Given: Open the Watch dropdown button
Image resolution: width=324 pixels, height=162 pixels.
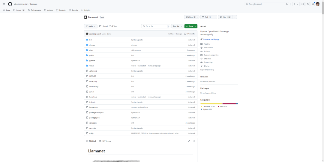Looking at the screenshot, I should (x=192, y=17).
